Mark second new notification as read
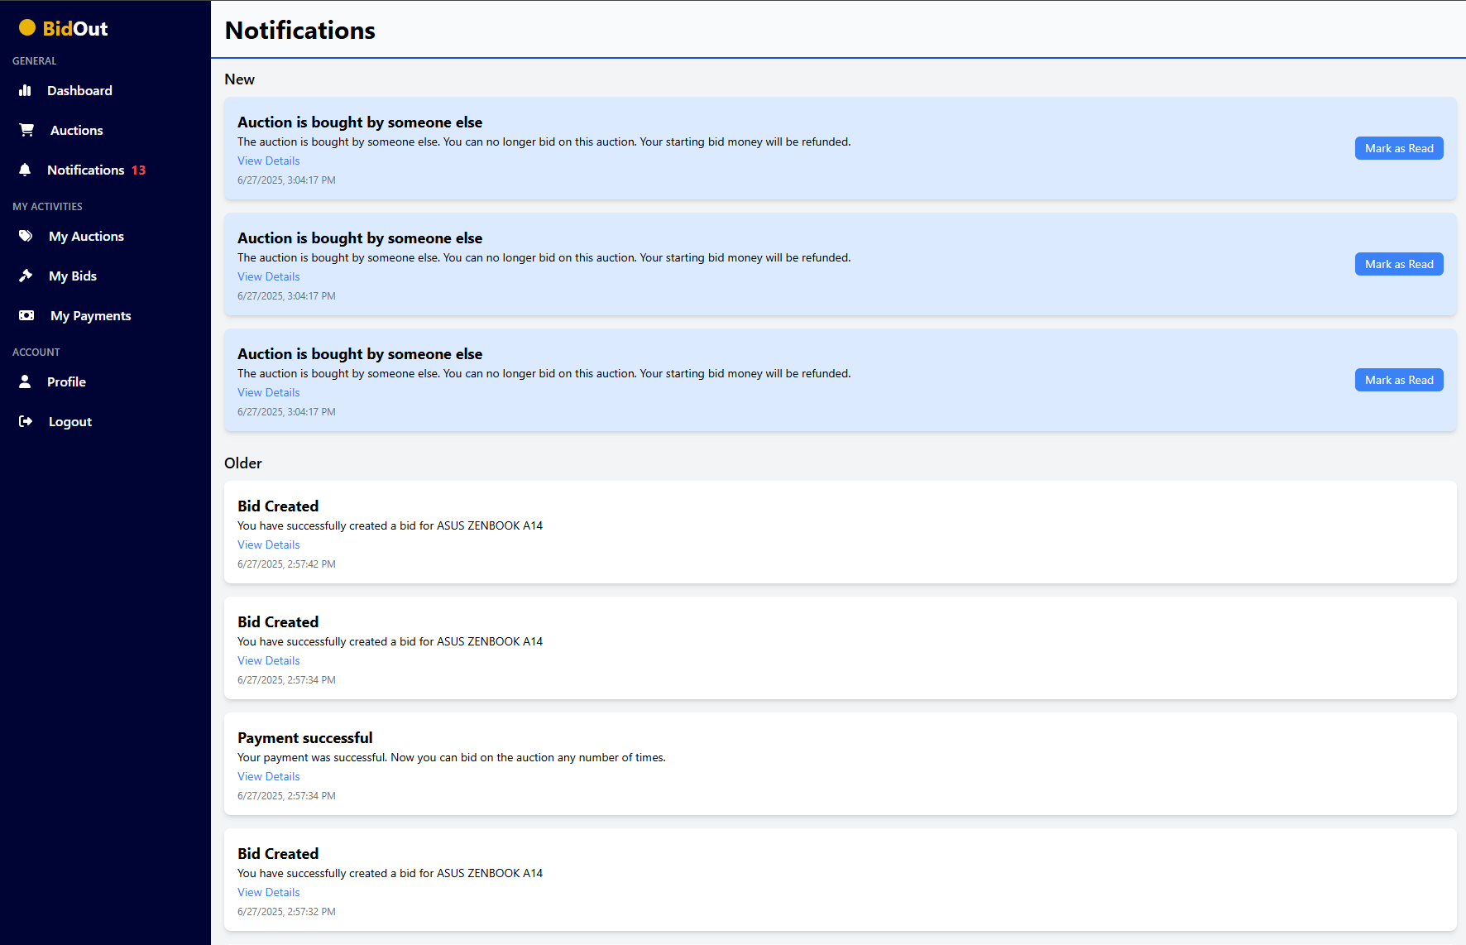This screenshot has width=1466, height=945. 1398,264
